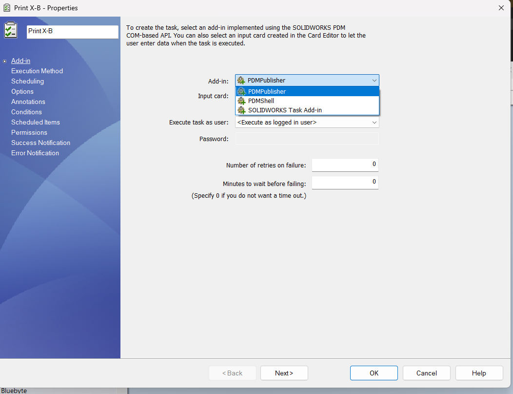The height and width of the screenshot is (394, 513).
Task: Close the Print X-B Properties window
Action: 501,8
